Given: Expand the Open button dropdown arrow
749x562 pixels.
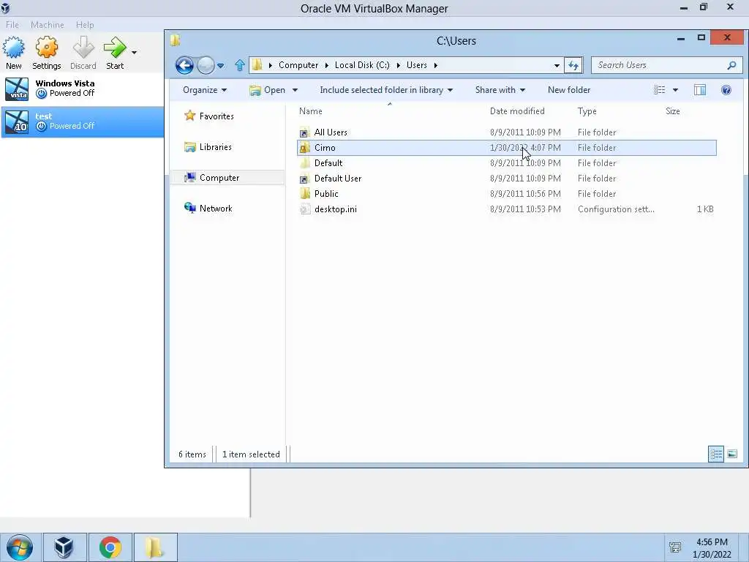Looking at the screenshot, I should click(295, 90).
